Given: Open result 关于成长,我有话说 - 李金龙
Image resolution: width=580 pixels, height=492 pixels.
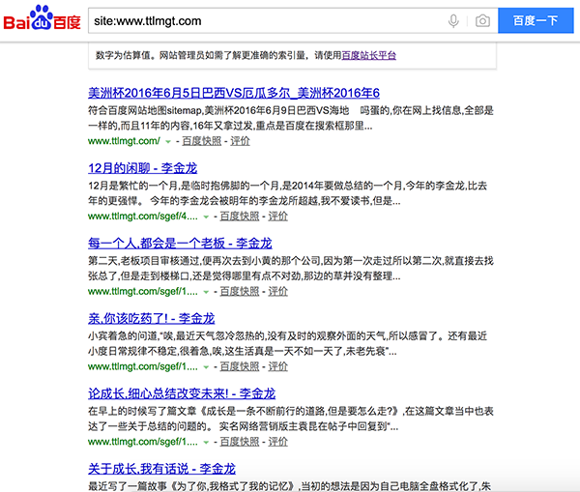Looking at the screenshot, I should pyautogui.click(x=161, y=469).
